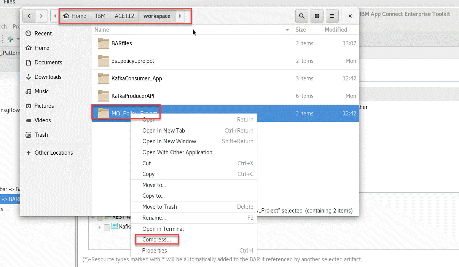Tick the checkbox beside the Kafka api item
The height and width of the screenshot is (267, 459).
pyautogui.click(x=107, y=227)
